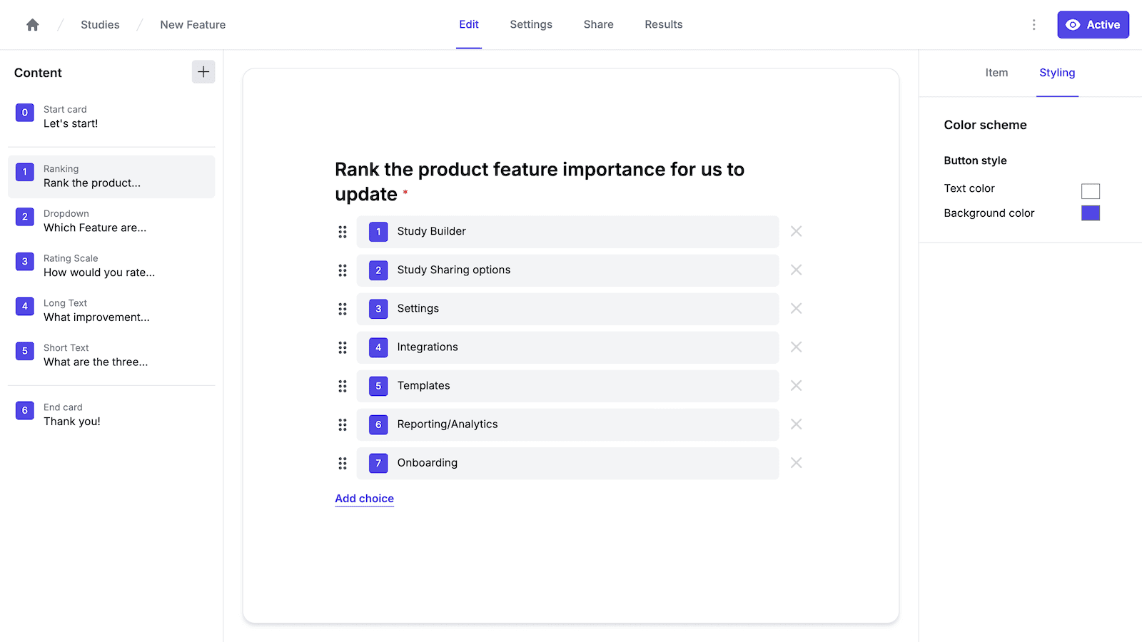Screen dimensions: 1142x642
Task: Click the Active status eye button
Action: click(x=1093, y=25)
